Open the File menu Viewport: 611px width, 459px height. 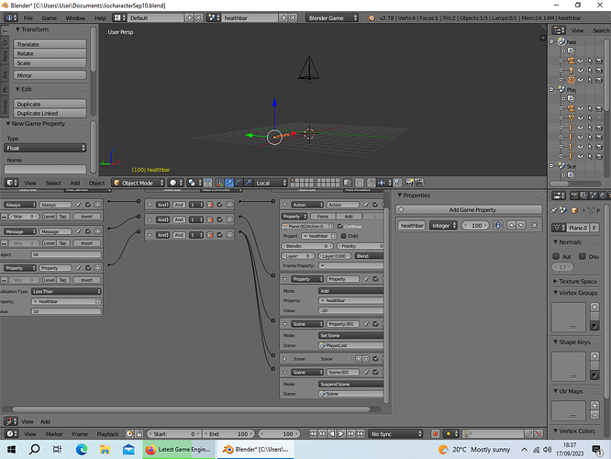click(28, 18)
